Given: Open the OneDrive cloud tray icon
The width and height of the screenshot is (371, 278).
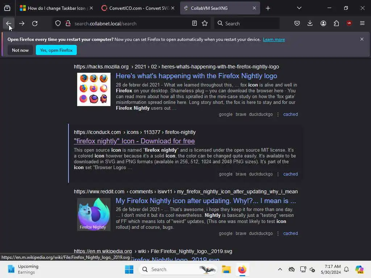Looking at the screenshot, I should click(292, 269).
